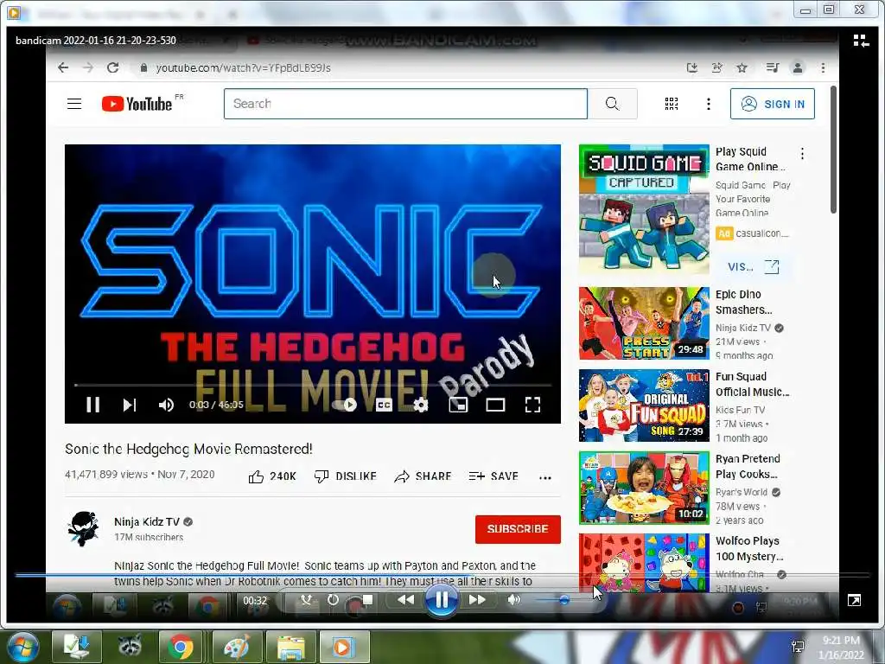
Task: Open Paint from the Windows taskbar
Action: coord(237,647)
